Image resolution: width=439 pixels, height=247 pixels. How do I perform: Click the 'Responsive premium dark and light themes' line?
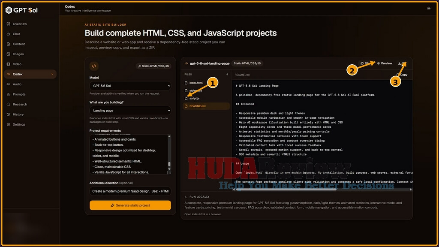270,113
